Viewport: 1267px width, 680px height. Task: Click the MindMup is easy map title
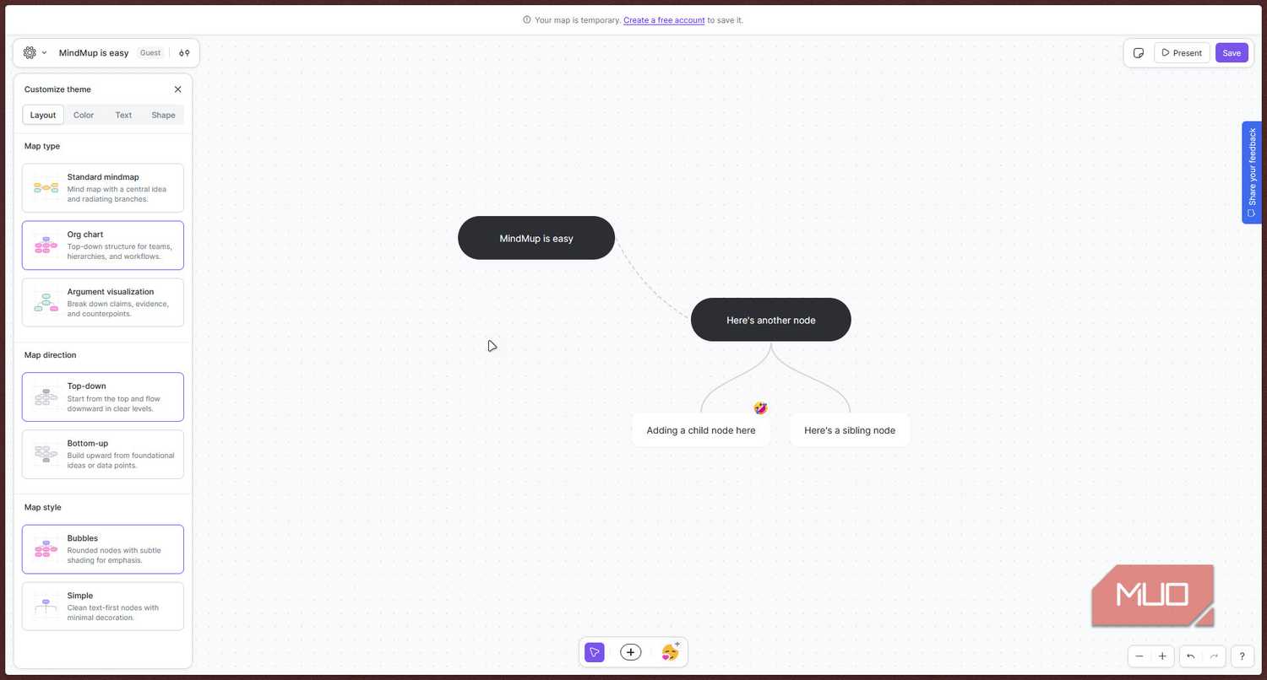pyautogui.click(x=94, y=52)
